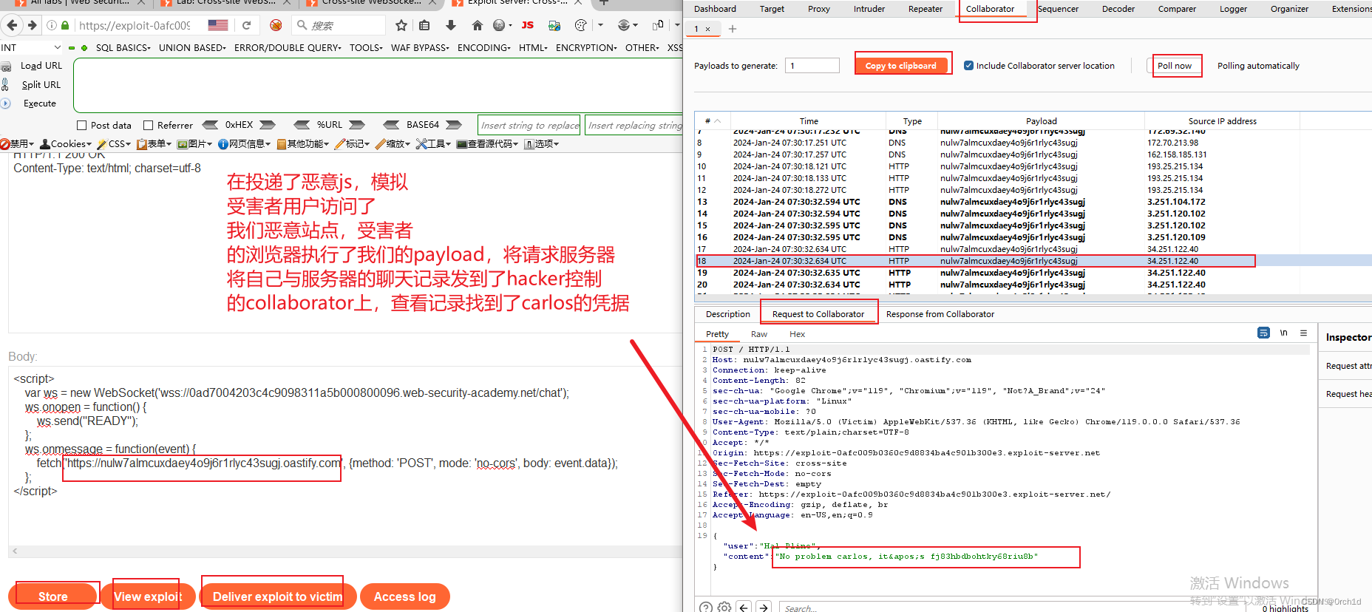The image size is (1372, 612).
Task: Click the US flag icon in address bar
Action: point(218,25)
